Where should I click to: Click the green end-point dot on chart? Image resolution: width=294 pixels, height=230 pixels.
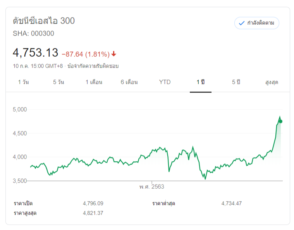click(x=280, y=122)
